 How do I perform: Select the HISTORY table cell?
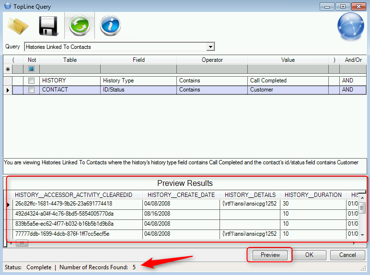pyautogui.click(x=70, y=80)
